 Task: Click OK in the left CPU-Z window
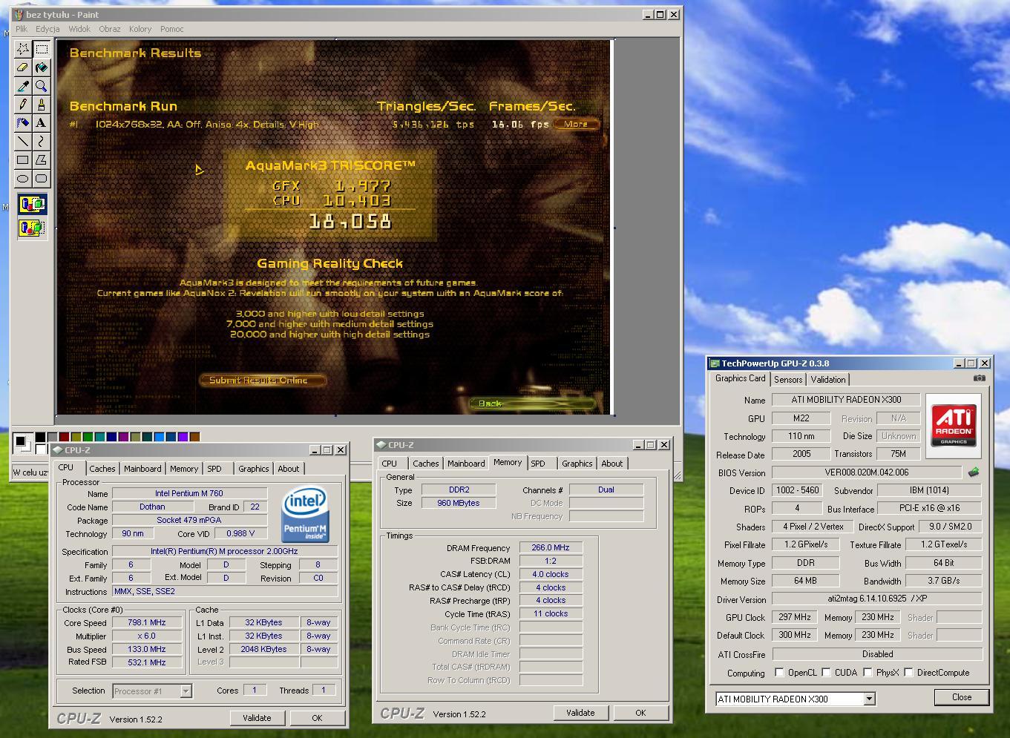click(x=317, y=718)
